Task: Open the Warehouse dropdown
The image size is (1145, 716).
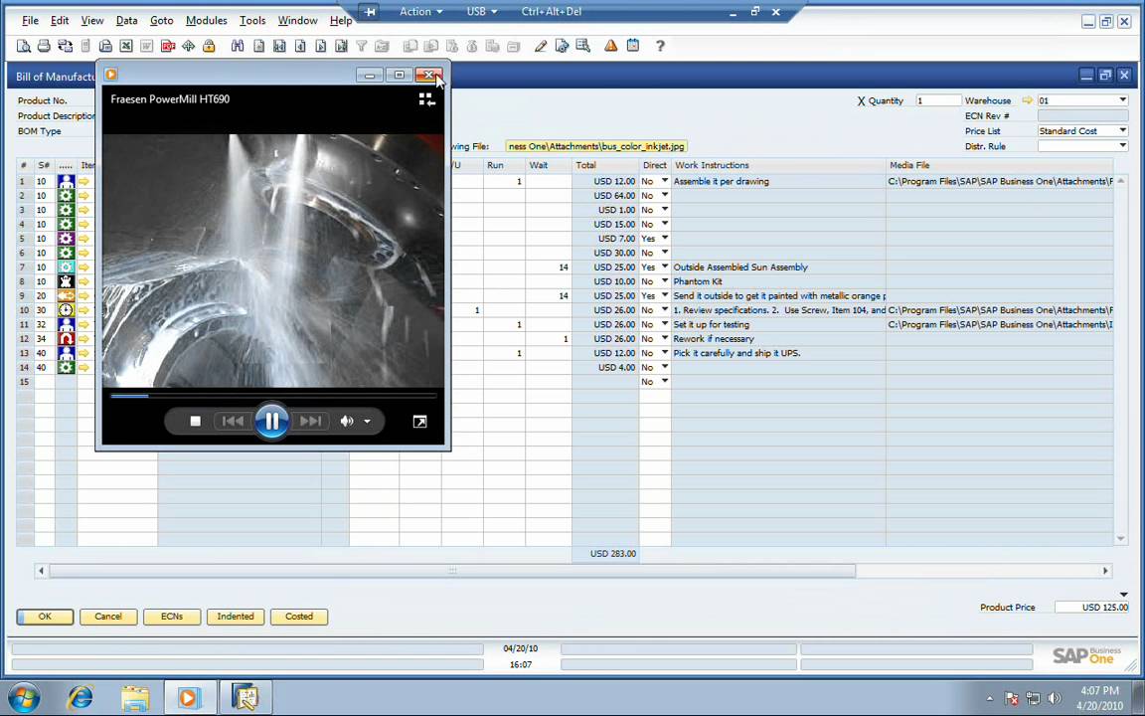Action: point(1122,100)
